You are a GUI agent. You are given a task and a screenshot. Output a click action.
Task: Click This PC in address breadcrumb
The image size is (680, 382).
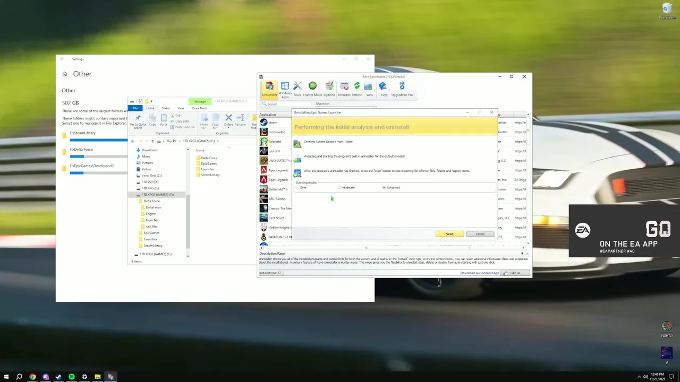click(172, 141)
